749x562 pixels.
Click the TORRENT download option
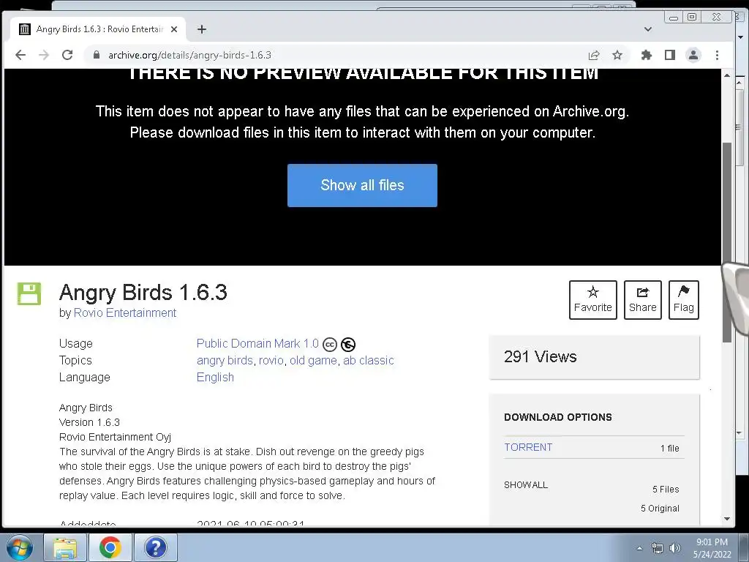pos(528,447)
